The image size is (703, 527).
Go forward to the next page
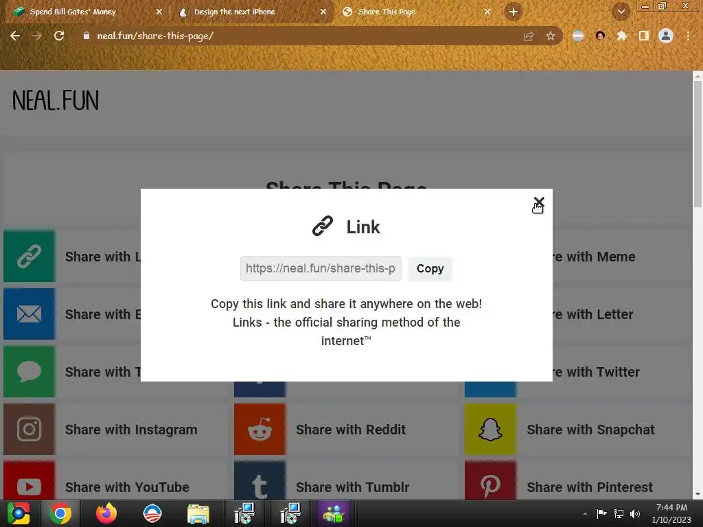[x=37, y=36]
